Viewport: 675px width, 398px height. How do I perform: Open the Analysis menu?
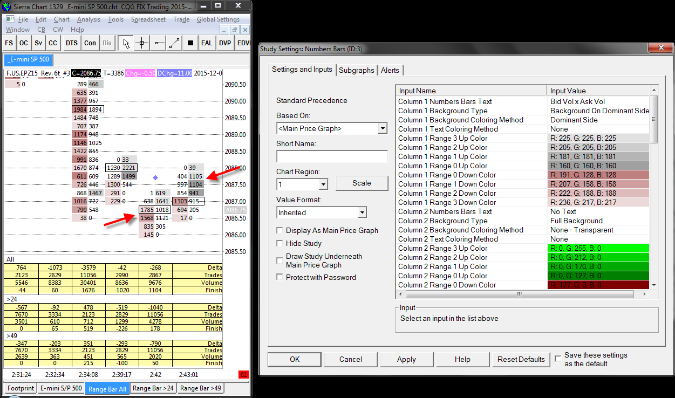[88, 19]
